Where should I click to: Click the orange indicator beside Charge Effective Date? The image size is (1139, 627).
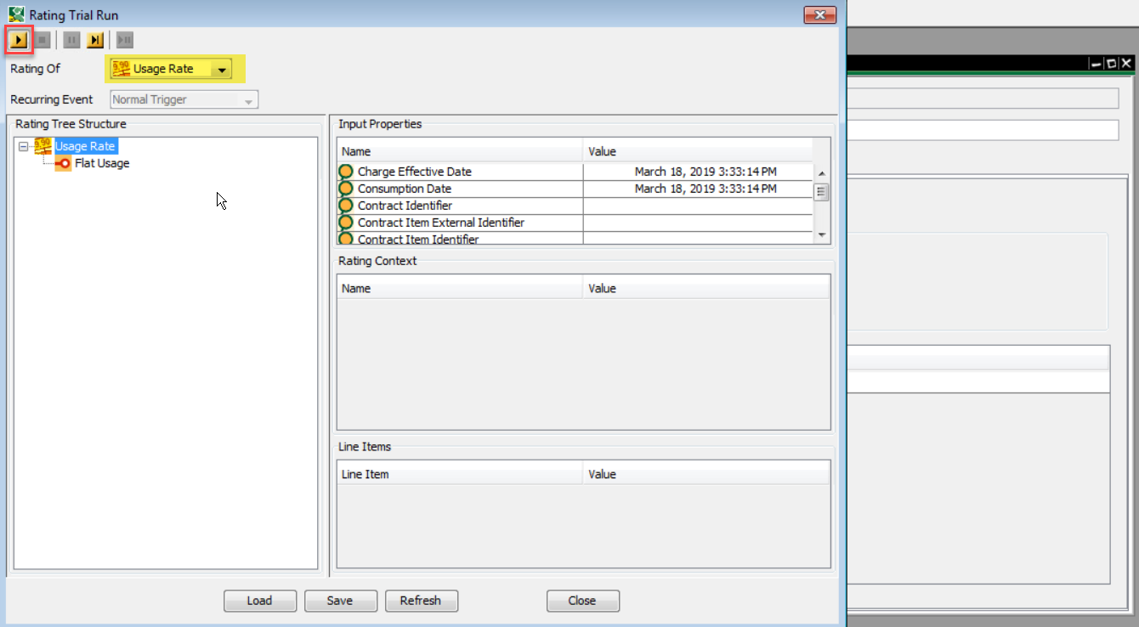(x=345, y=171)
